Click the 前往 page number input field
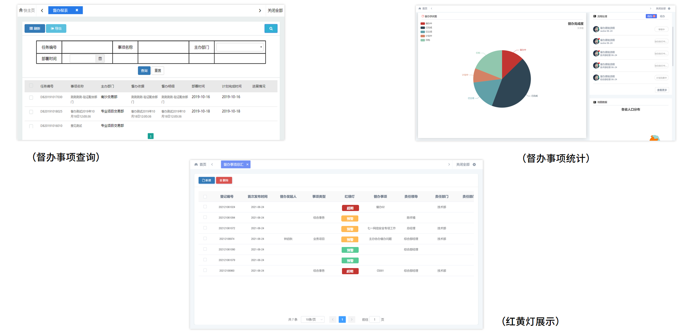This screenshot has height=334, width=686. tap(374, 319)
